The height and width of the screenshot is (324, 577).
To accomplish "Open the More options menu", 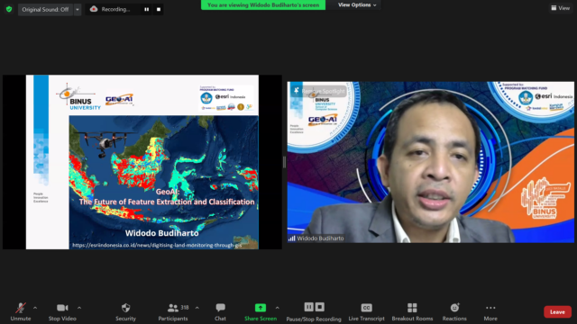I will [x=490, y=312].
